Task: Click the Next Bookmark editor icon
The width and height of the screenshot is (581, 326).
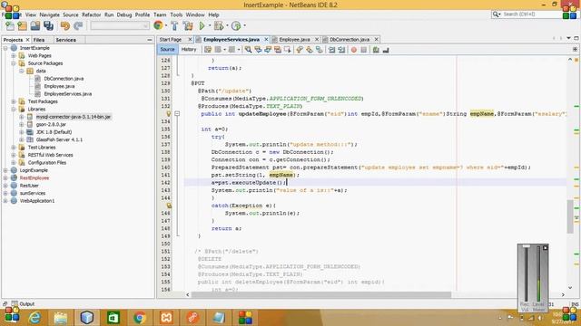Action: [x=309, y=50]
